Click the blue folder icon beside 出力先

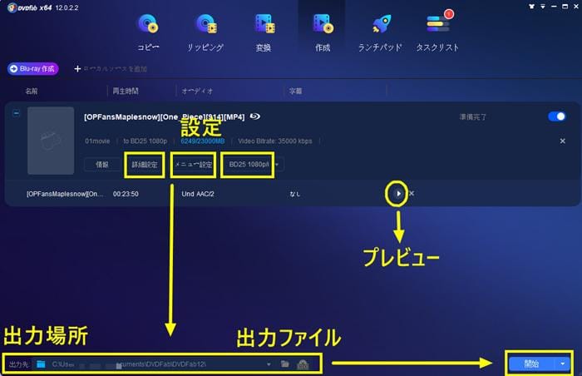coord(41,364)
